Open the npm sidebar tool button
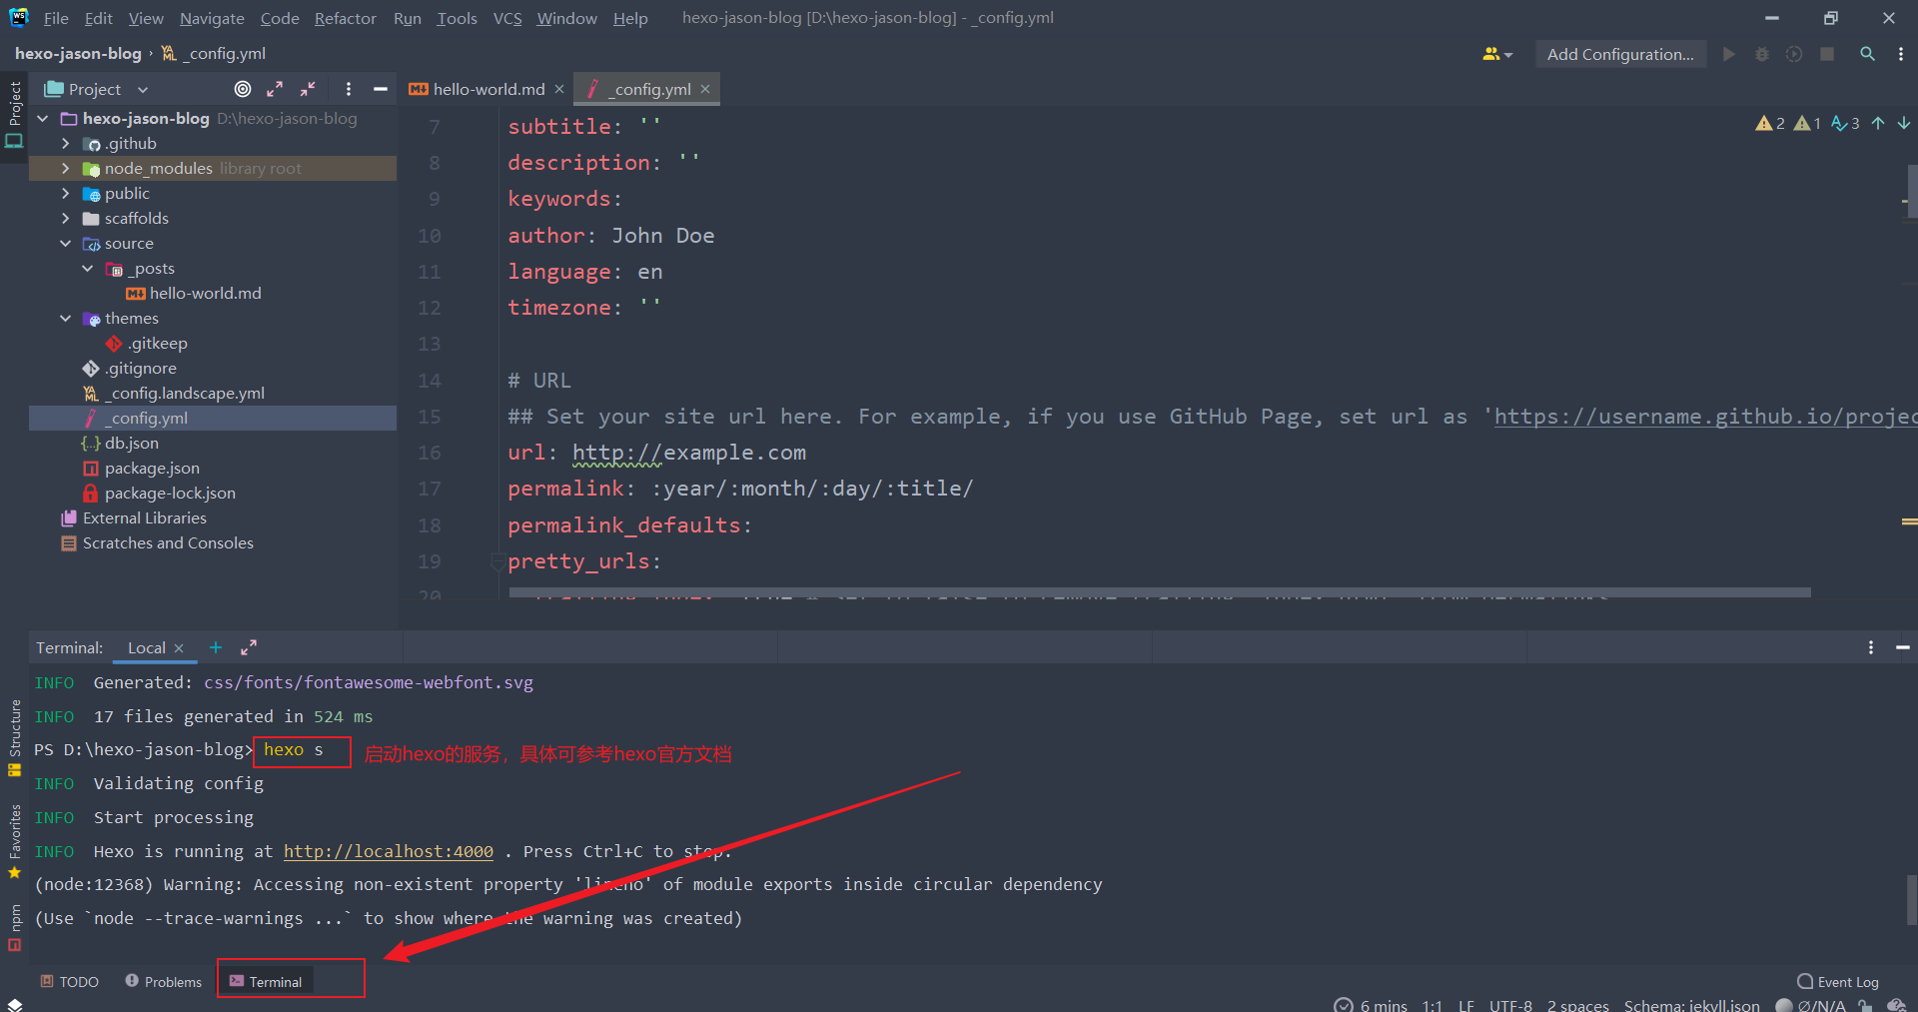The width and height of the screenshot is (1918, 1012). pyautogui.click(x=14, y=928)
